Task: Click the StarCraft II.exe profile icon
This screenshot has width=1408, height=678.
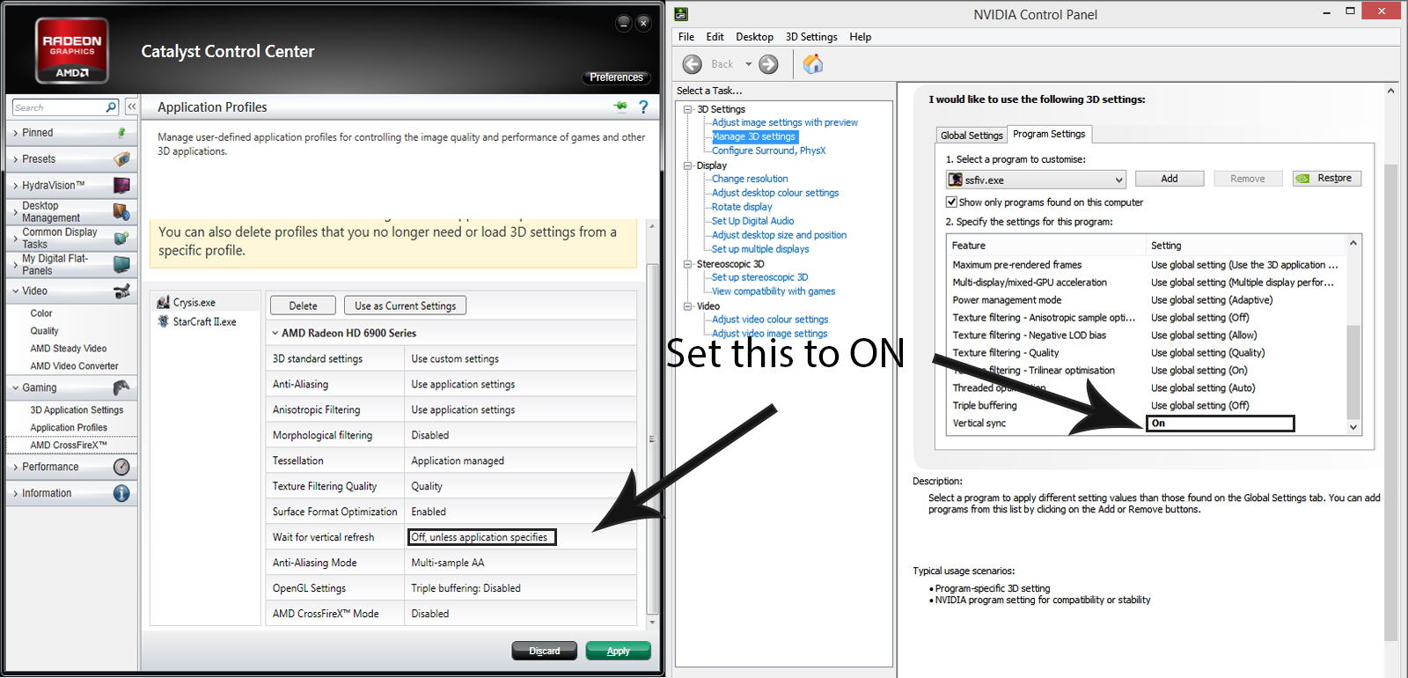Action: click(x=164, y=321)
